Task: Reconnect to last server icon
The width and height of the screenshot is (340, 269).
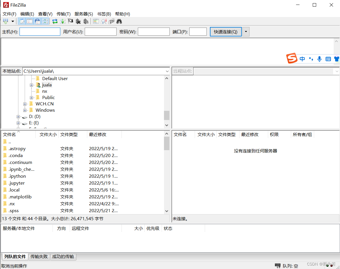Action: (x=86, y=21)
